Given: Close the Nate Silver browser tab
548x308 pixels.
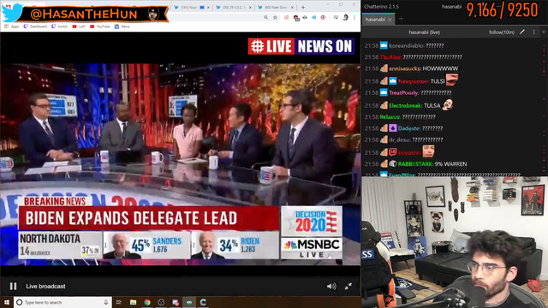Looking at the screenshot, I should click(x=292, y=8).
